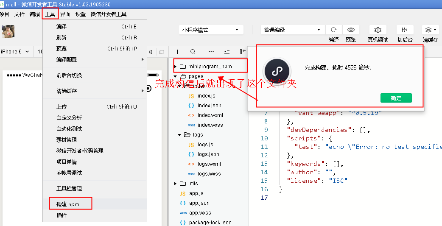Open index.js file
Viewport: 442px width, 226px height.
pyautogui.click(x=206, y=96)
